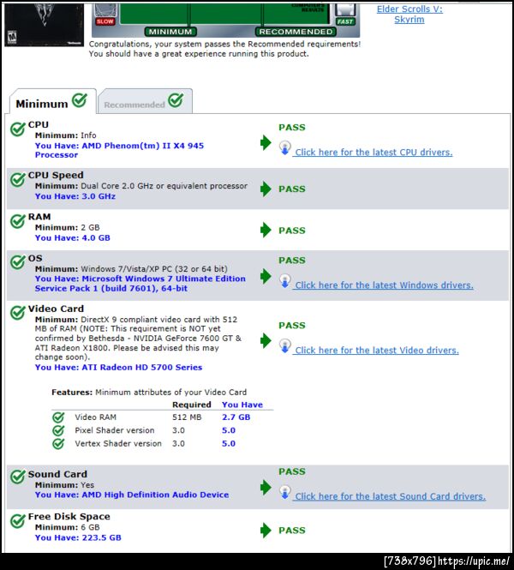This screenshot has width=514, height=570.
Task: Click the checkmark beside Video RAM feature
Action: click(x=58, y=417)
